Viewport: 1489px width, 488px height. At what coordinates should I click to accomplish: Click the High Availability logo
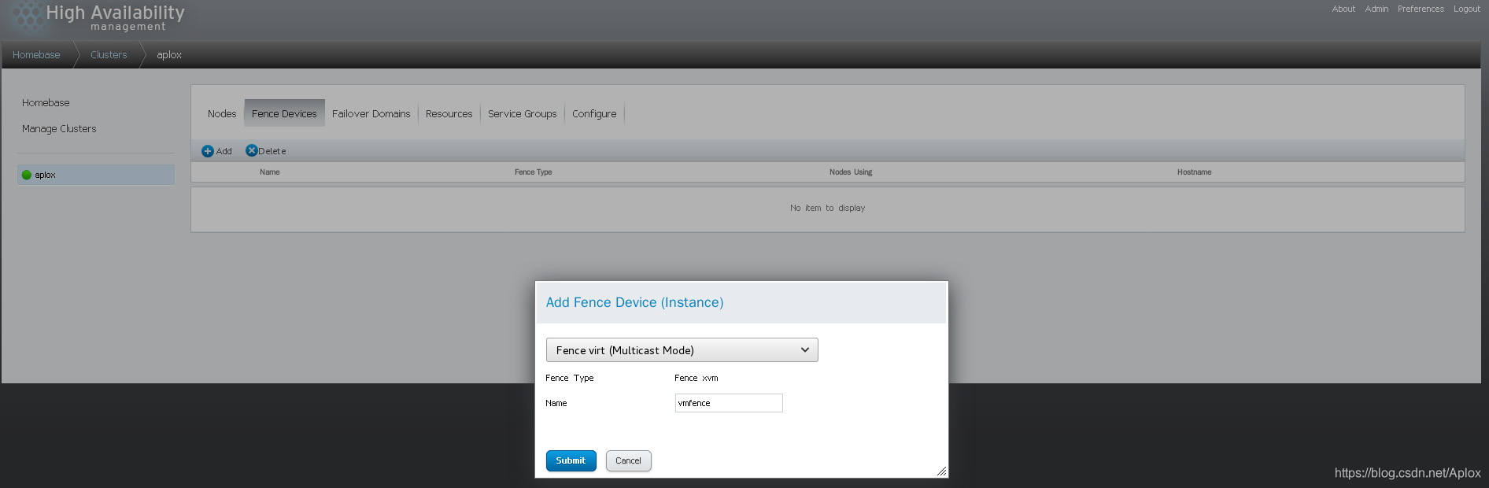pos(98,17)
